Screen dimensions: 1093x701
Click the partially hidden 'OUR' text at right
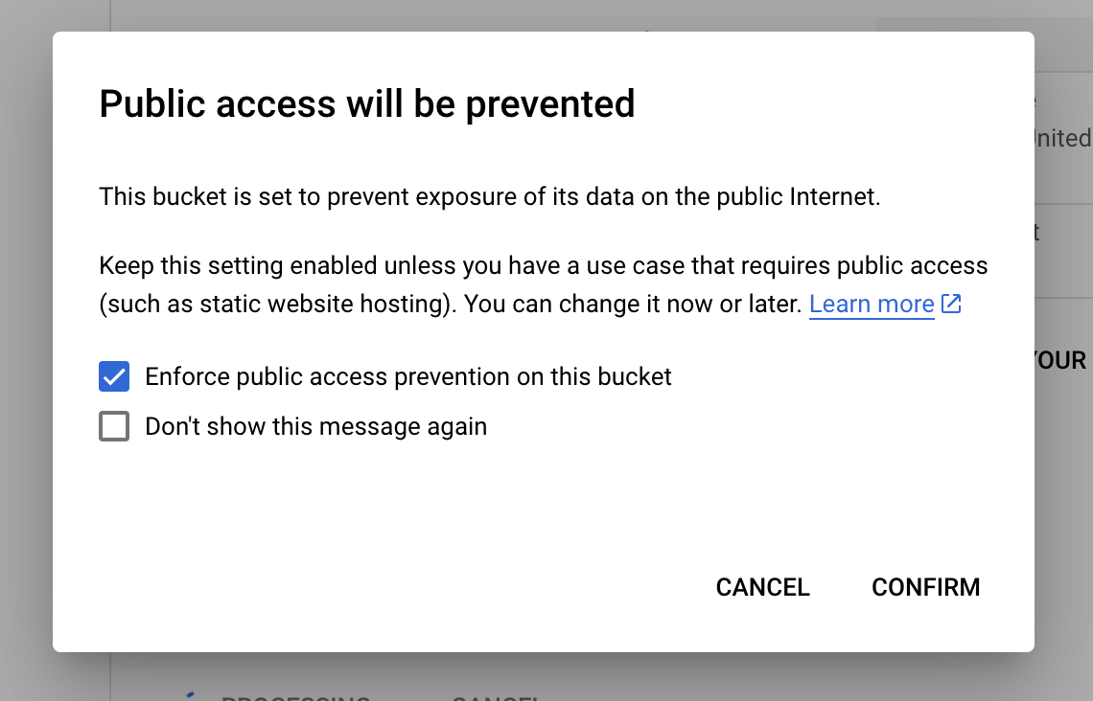[x=1062, y=360]
